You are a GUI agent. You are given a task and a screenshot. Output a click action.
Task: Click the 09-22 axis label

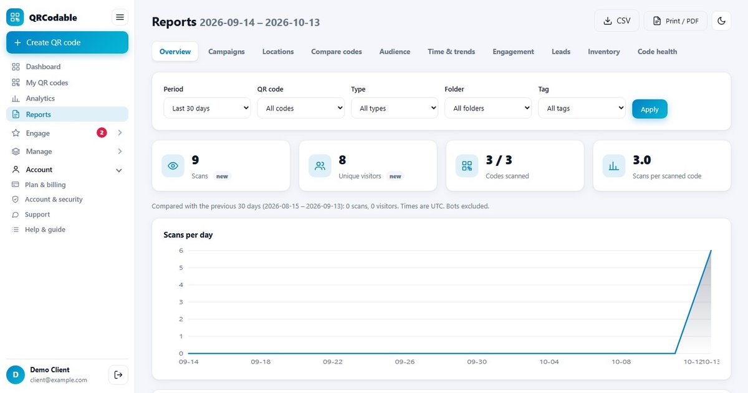pos(333,362)
